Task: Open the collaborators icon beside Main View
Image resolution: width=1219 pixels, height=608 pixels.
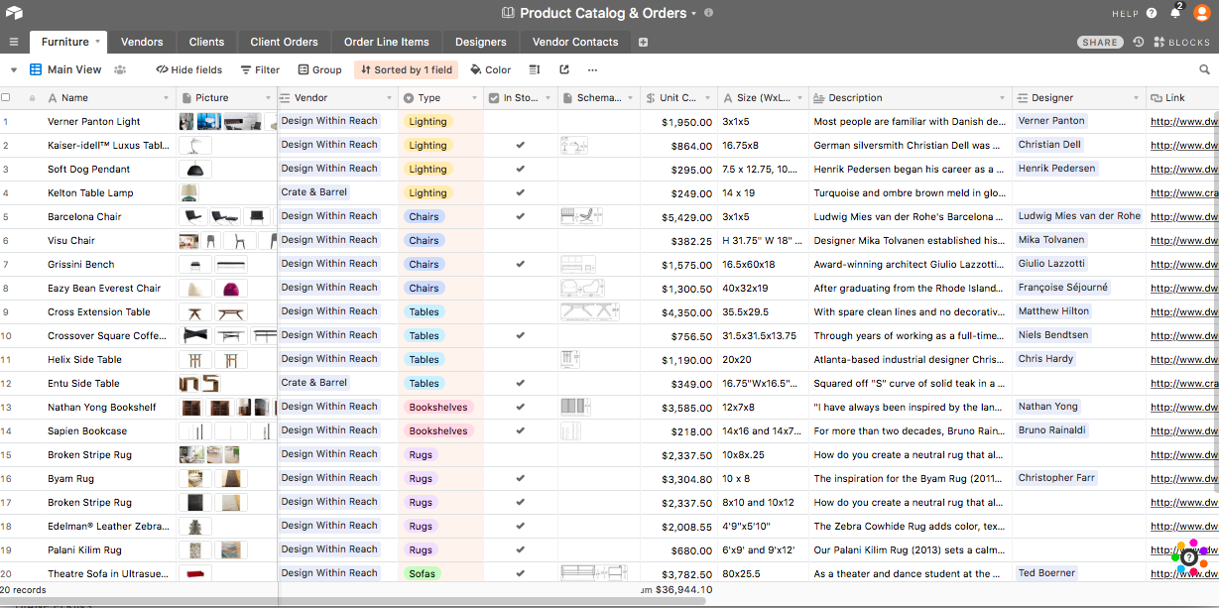Action: coord(120,69)
